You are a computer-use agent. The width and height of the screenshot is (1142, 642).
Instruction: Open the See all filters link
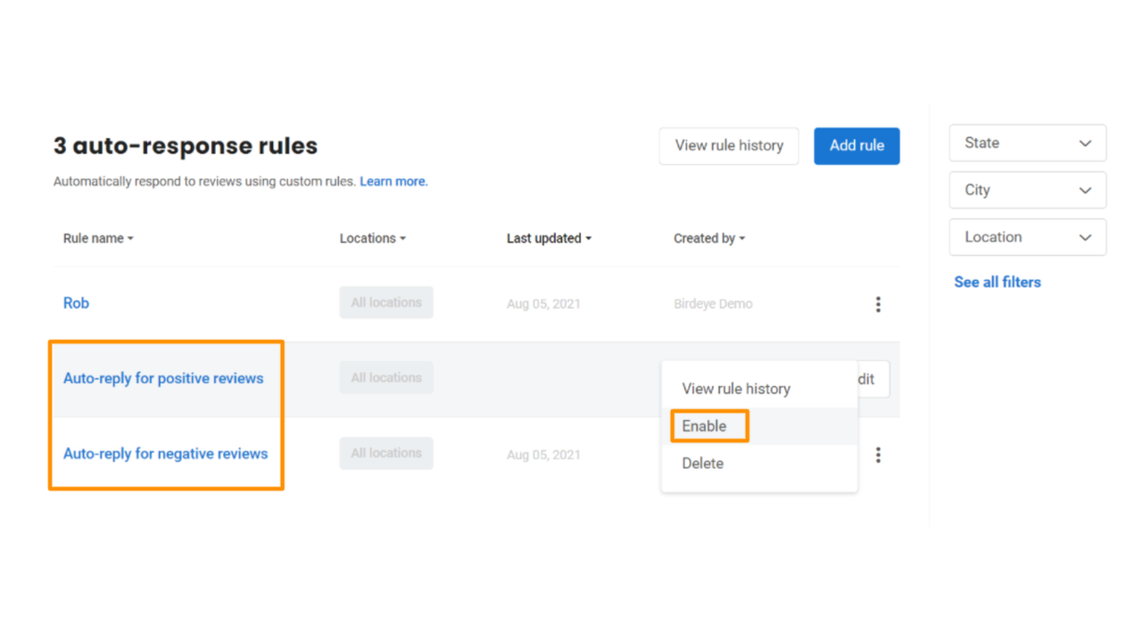point(997,282)
